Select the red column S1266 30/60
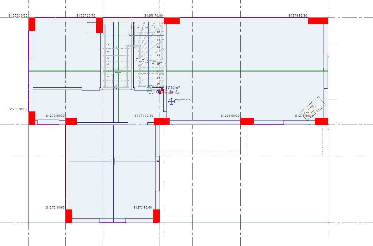The width and height of the screenshot is (373, 246). [x=32, y=24]
